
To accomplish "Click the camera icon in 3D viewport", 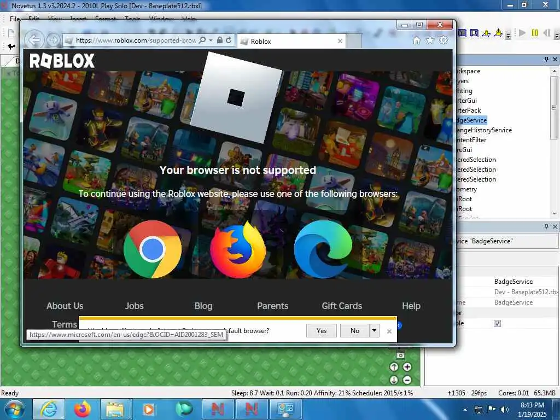I will [x=400, y=355].
